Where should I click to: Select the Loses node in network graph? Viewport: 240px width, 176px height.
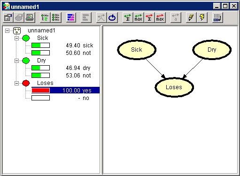pyautogui.click(x=174, y=87)
